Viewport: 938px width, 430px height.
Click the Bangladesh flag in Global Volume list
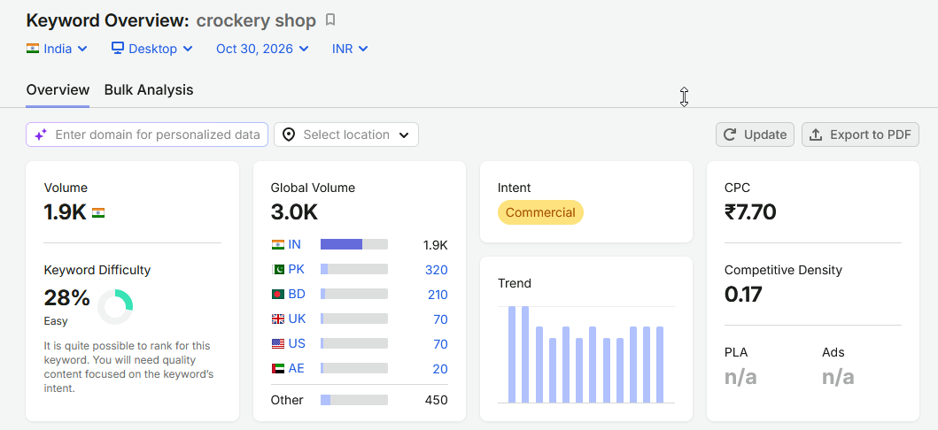277,294
